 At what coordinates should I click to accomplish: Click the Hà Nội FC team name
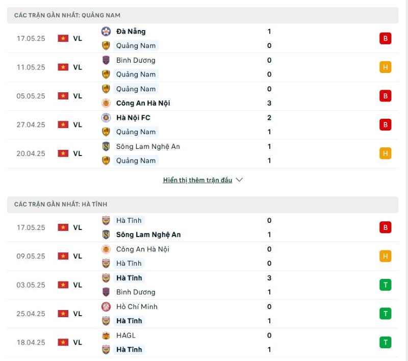click(133, 118)
